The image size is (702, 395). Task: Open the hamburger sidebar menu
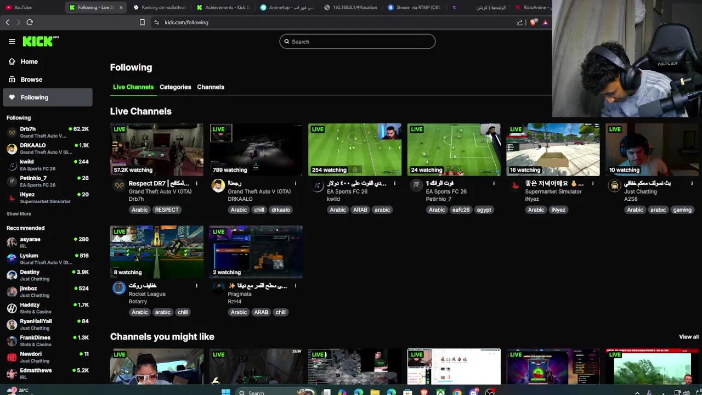coord(12,41)
